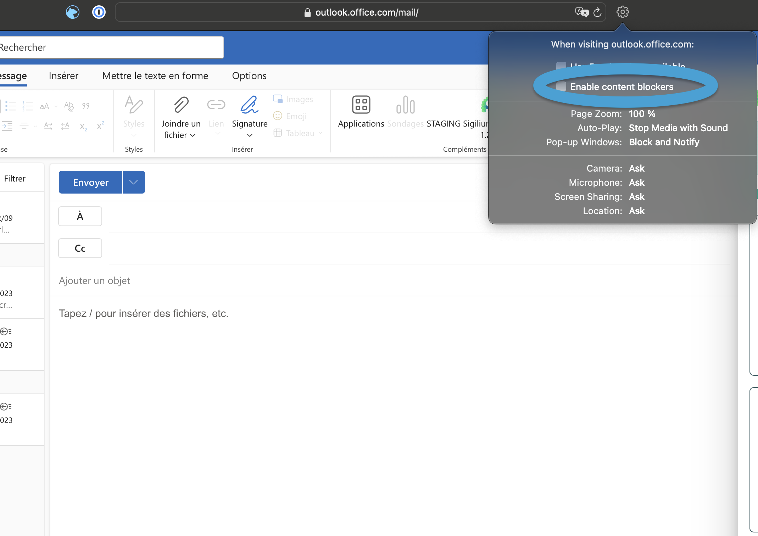Open Pop-up Windows Block and Notify dropdown
The width and height of the screenshot is (758, 536).
[664, 142]
